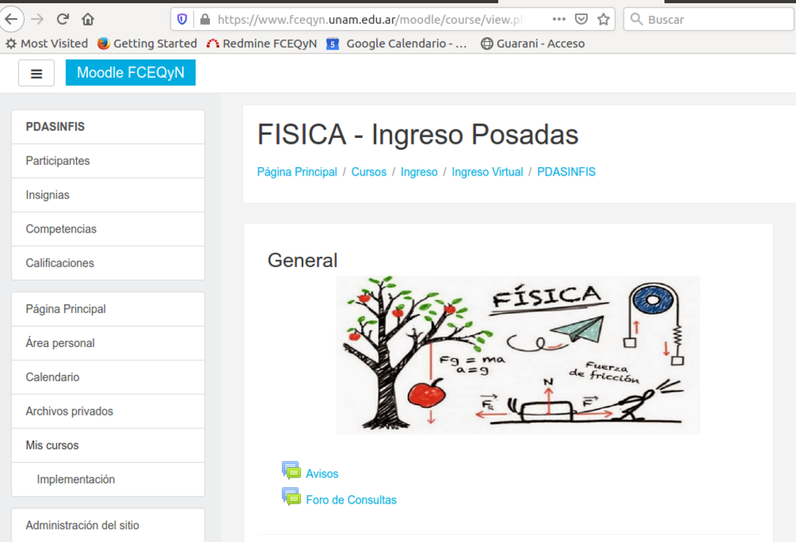Click the FÍSICA course banner image
The width and height of the screenshot is (796, 542).
pos(518,355)
